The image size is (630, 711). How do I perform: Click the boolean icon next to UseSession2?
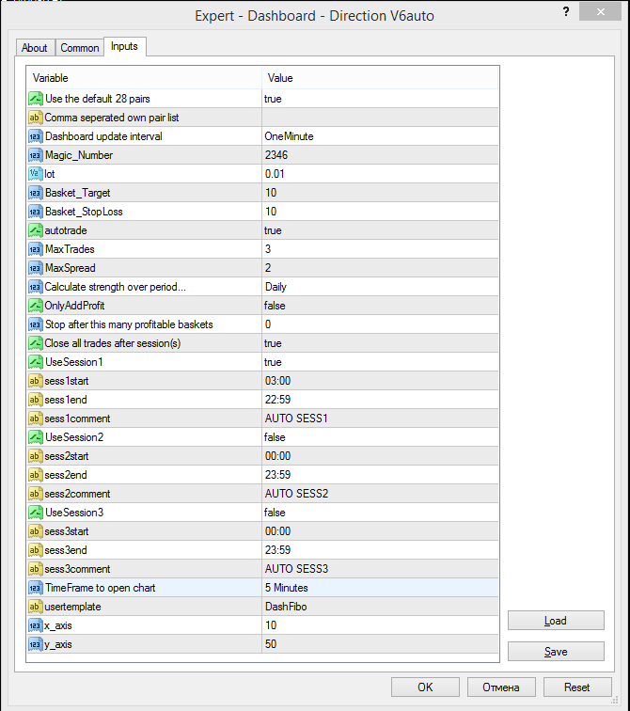pos(36,437)
